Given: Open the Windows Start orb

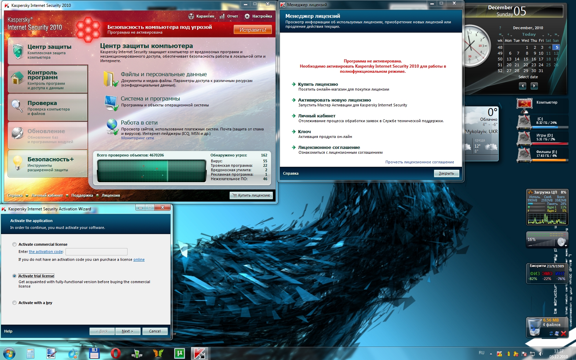Looking at the screenshot, I should pos(9,353).
